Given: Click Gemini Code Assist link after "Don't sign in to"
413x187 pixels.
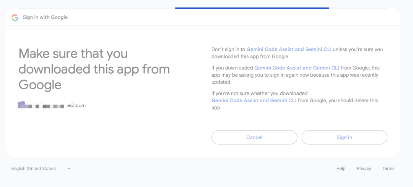Looking at the screenshot, I should [x=289, y=50].
